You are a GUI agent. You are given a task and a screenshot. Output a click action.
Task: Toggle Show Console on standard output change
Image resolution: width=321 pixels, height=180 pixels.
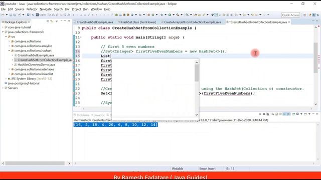[284, 114]
